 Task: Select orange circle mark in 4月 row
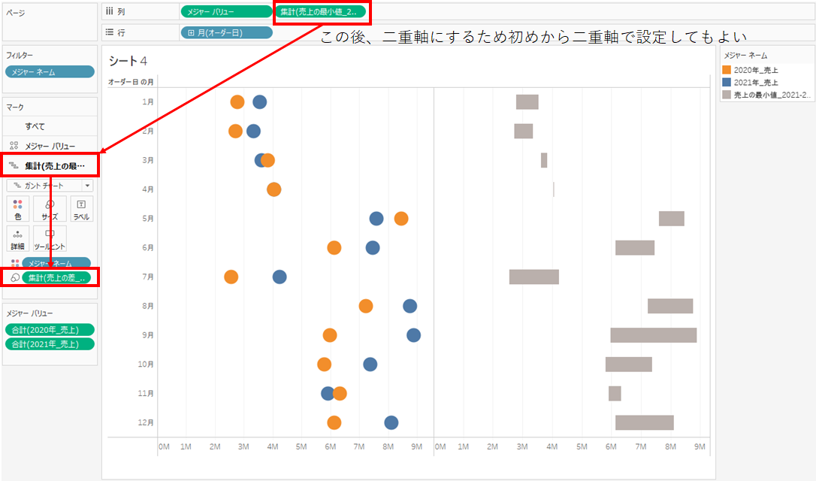pyautogui.click(x=274, y=189)
